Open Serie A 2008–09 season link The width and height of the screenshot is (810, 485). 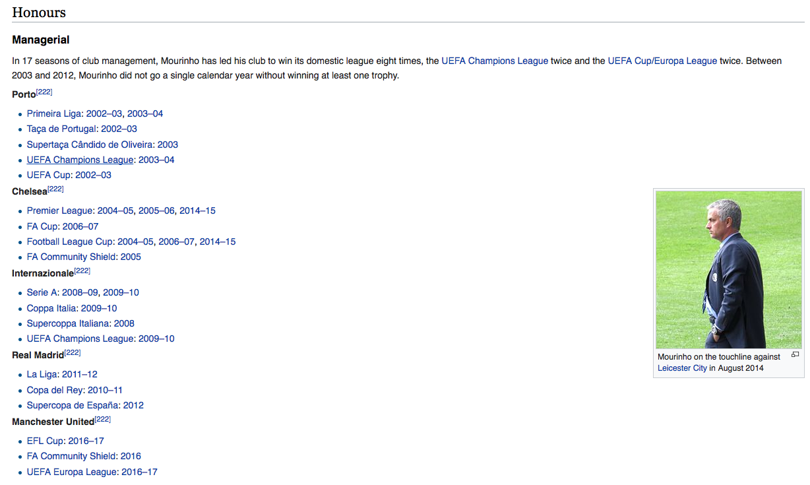coord(80,292)
